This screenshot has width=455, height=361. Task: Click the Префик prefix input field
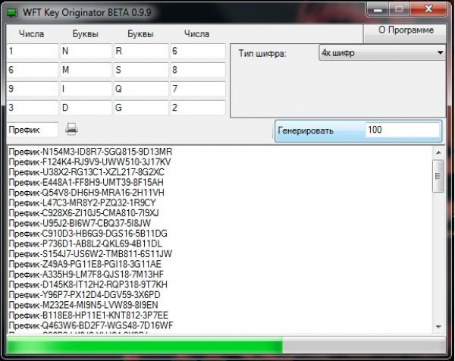(x=33, y=130)
